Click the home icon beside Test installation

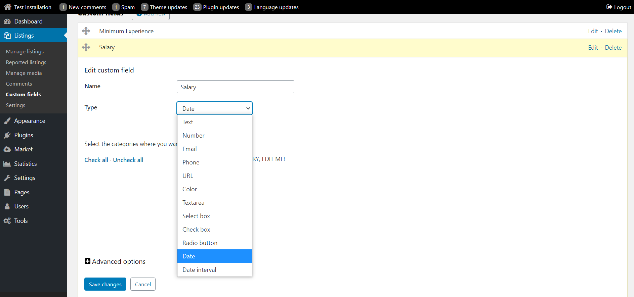point(8,7)
